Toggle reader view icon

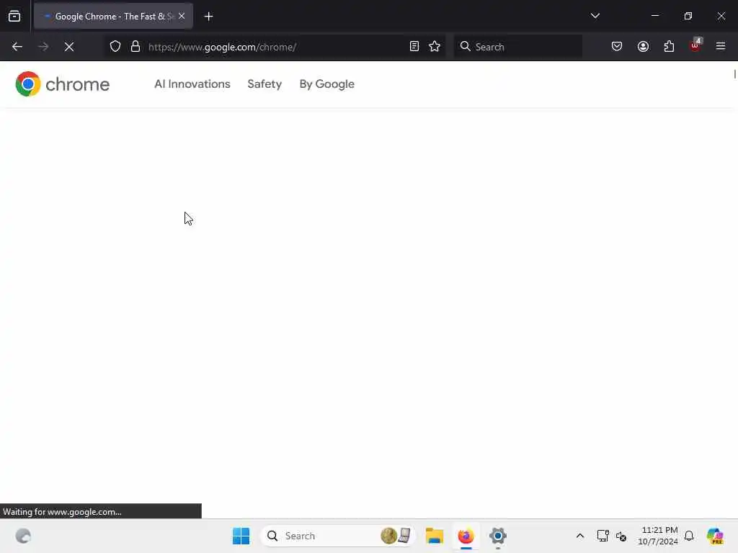pos(414,47)
